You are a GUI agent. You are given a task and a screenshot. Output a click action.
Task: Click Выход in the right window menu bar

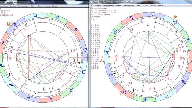[160, 5]
